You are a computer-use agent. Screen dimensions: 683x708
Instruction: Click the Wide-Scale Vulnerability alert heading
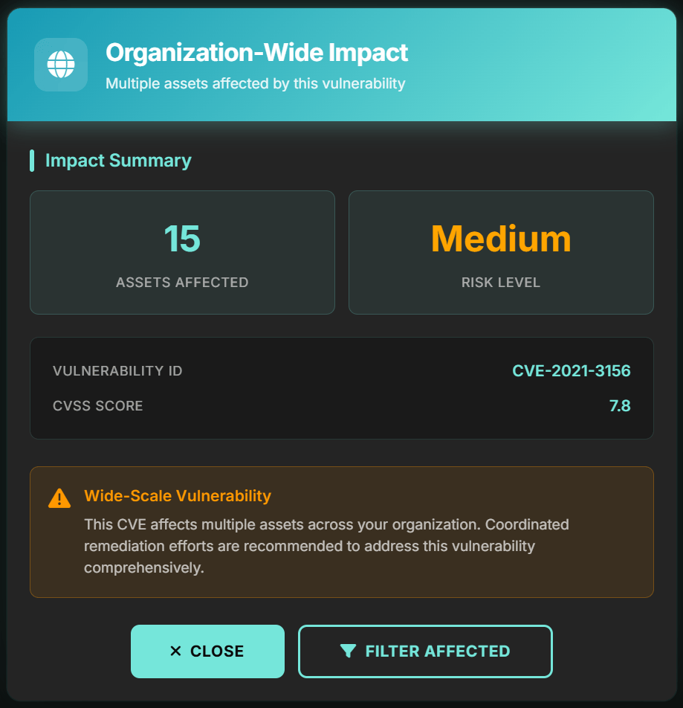click(178, 496)
